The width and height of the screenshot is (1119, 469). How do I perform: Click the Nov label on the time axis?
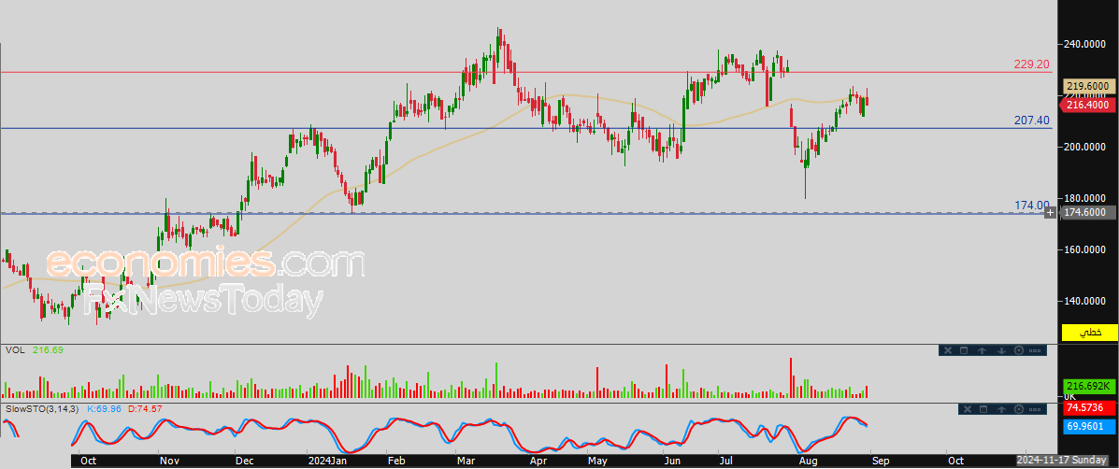pos(169,462)
